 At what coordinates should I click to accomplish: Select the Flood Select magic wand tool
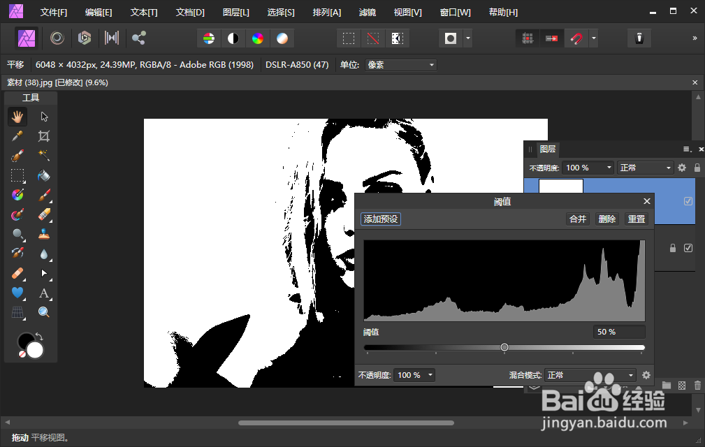[x=44, y=156]
